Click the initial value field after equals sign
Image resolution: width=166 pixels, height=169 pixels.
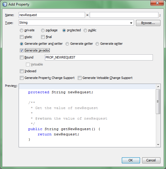coord(124,15)
